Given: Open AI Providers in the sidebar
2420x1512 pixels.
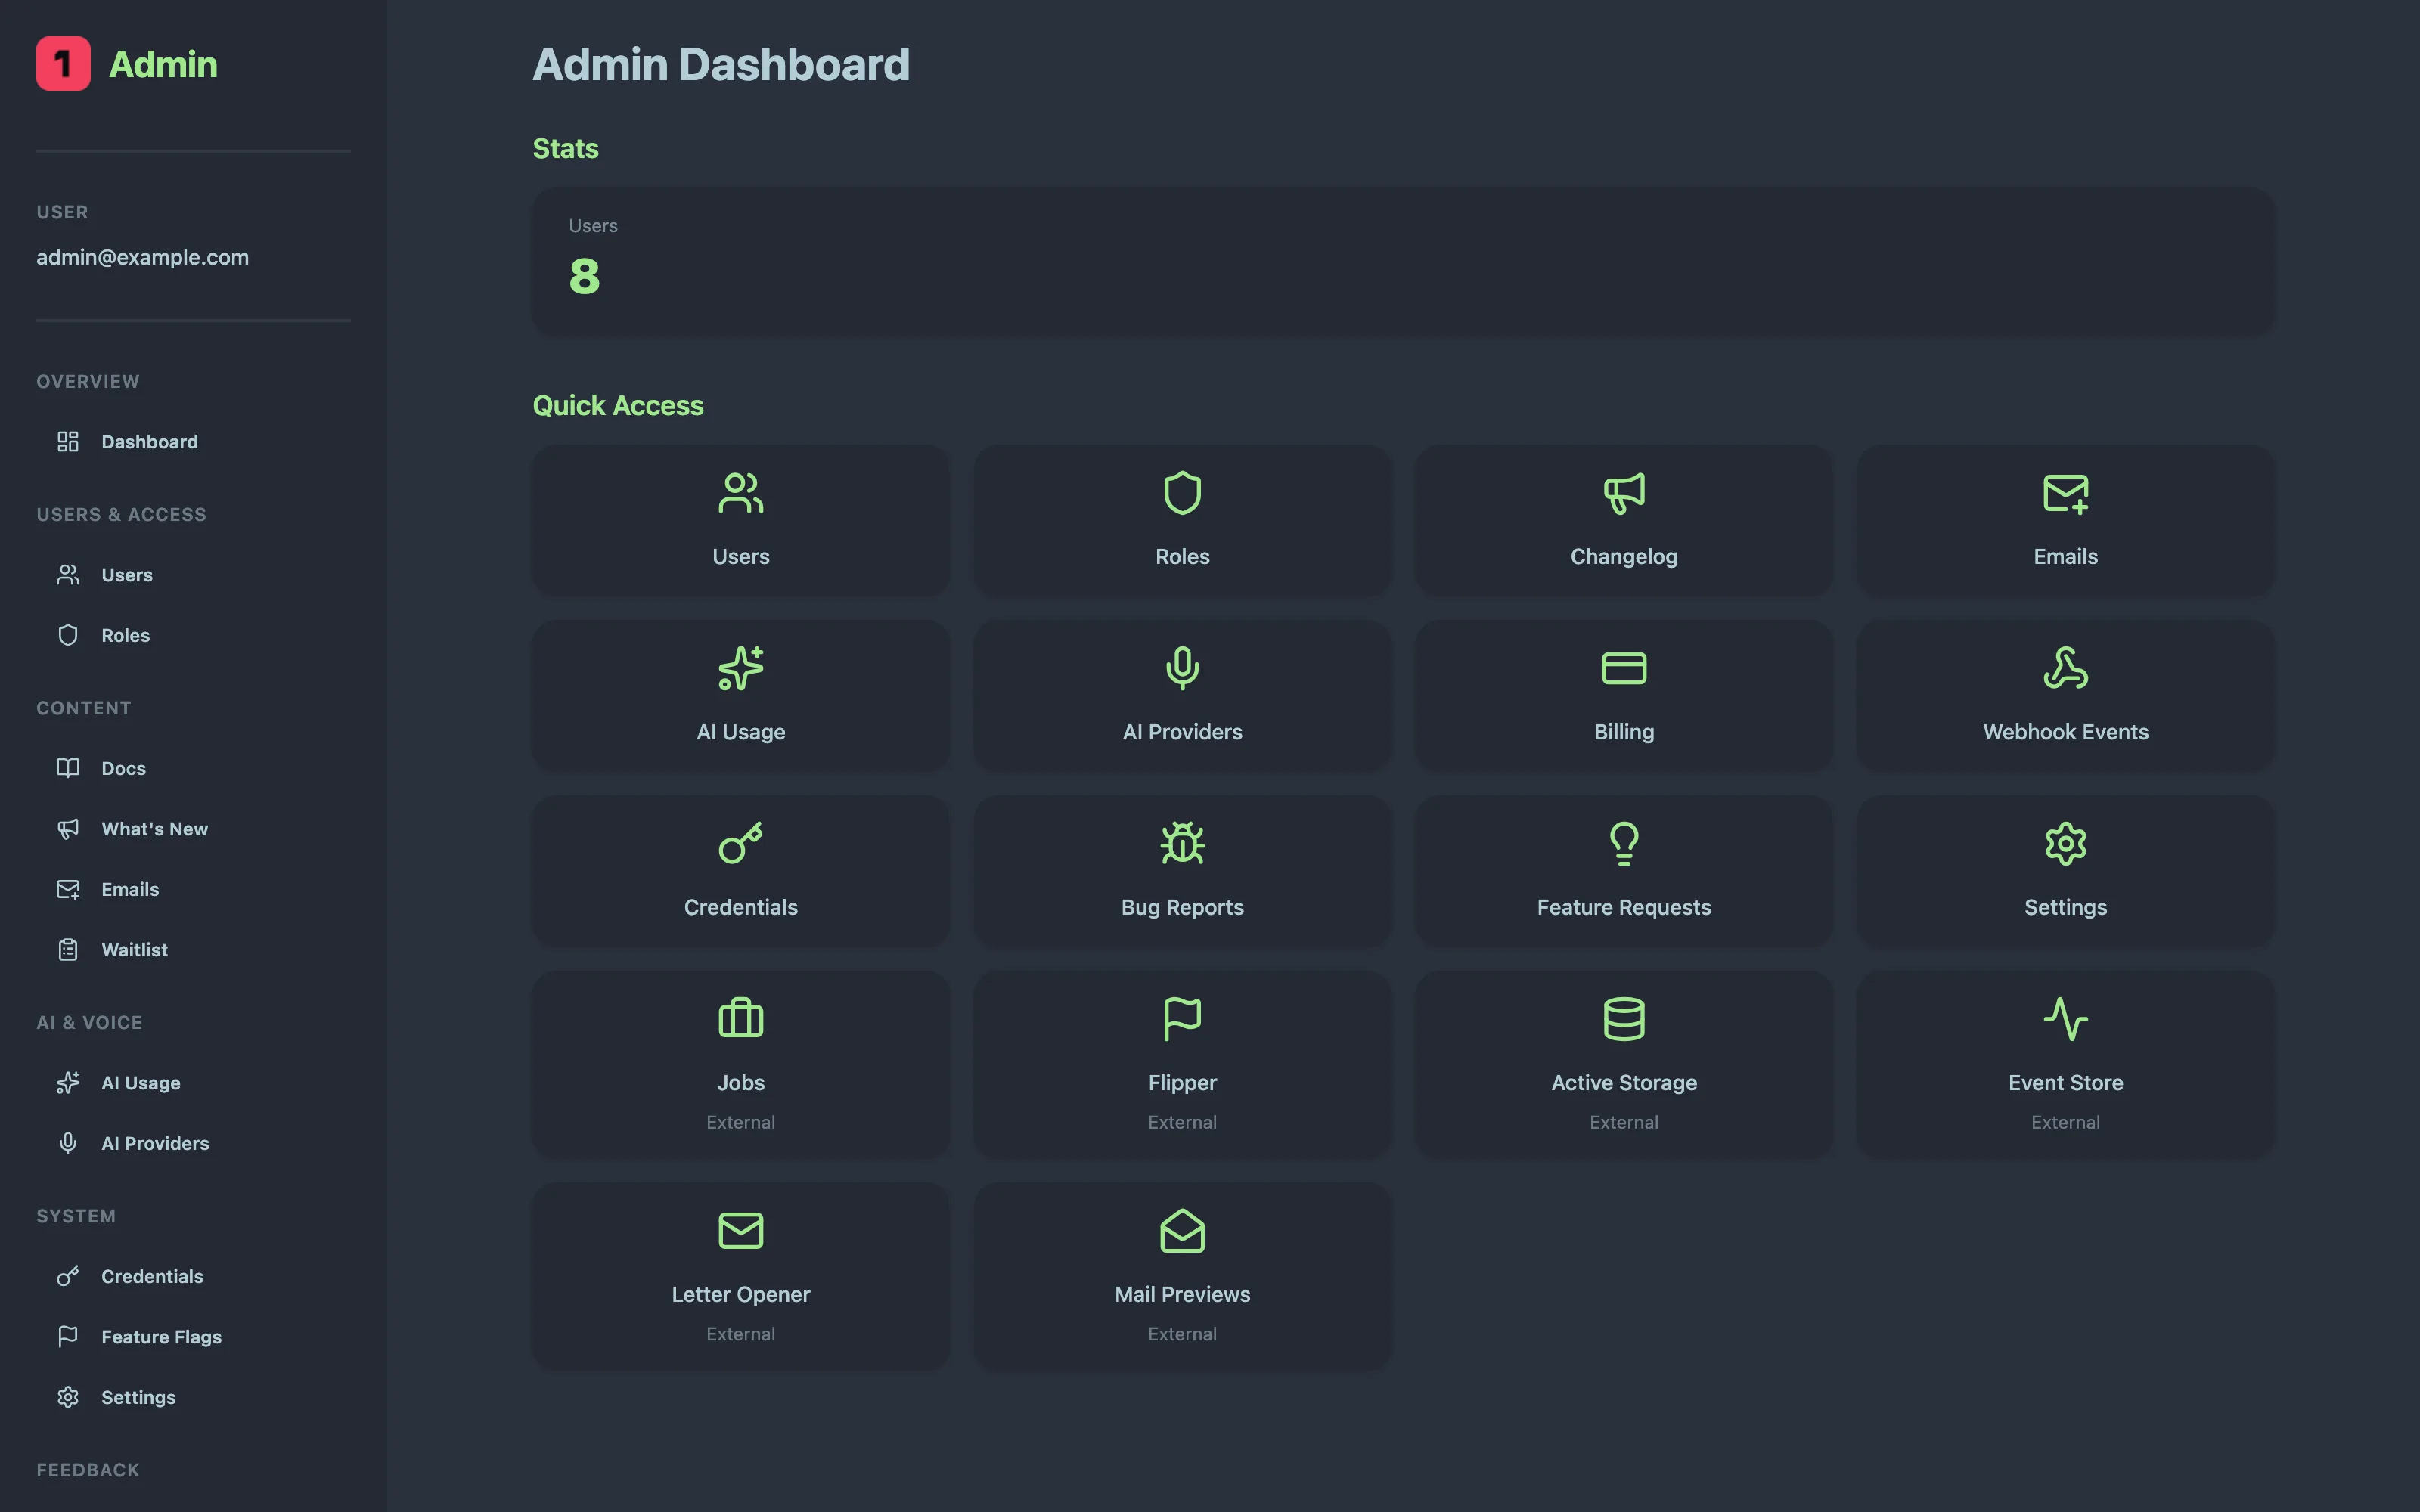Looking at the screenshot, I should coord(155,1143).
